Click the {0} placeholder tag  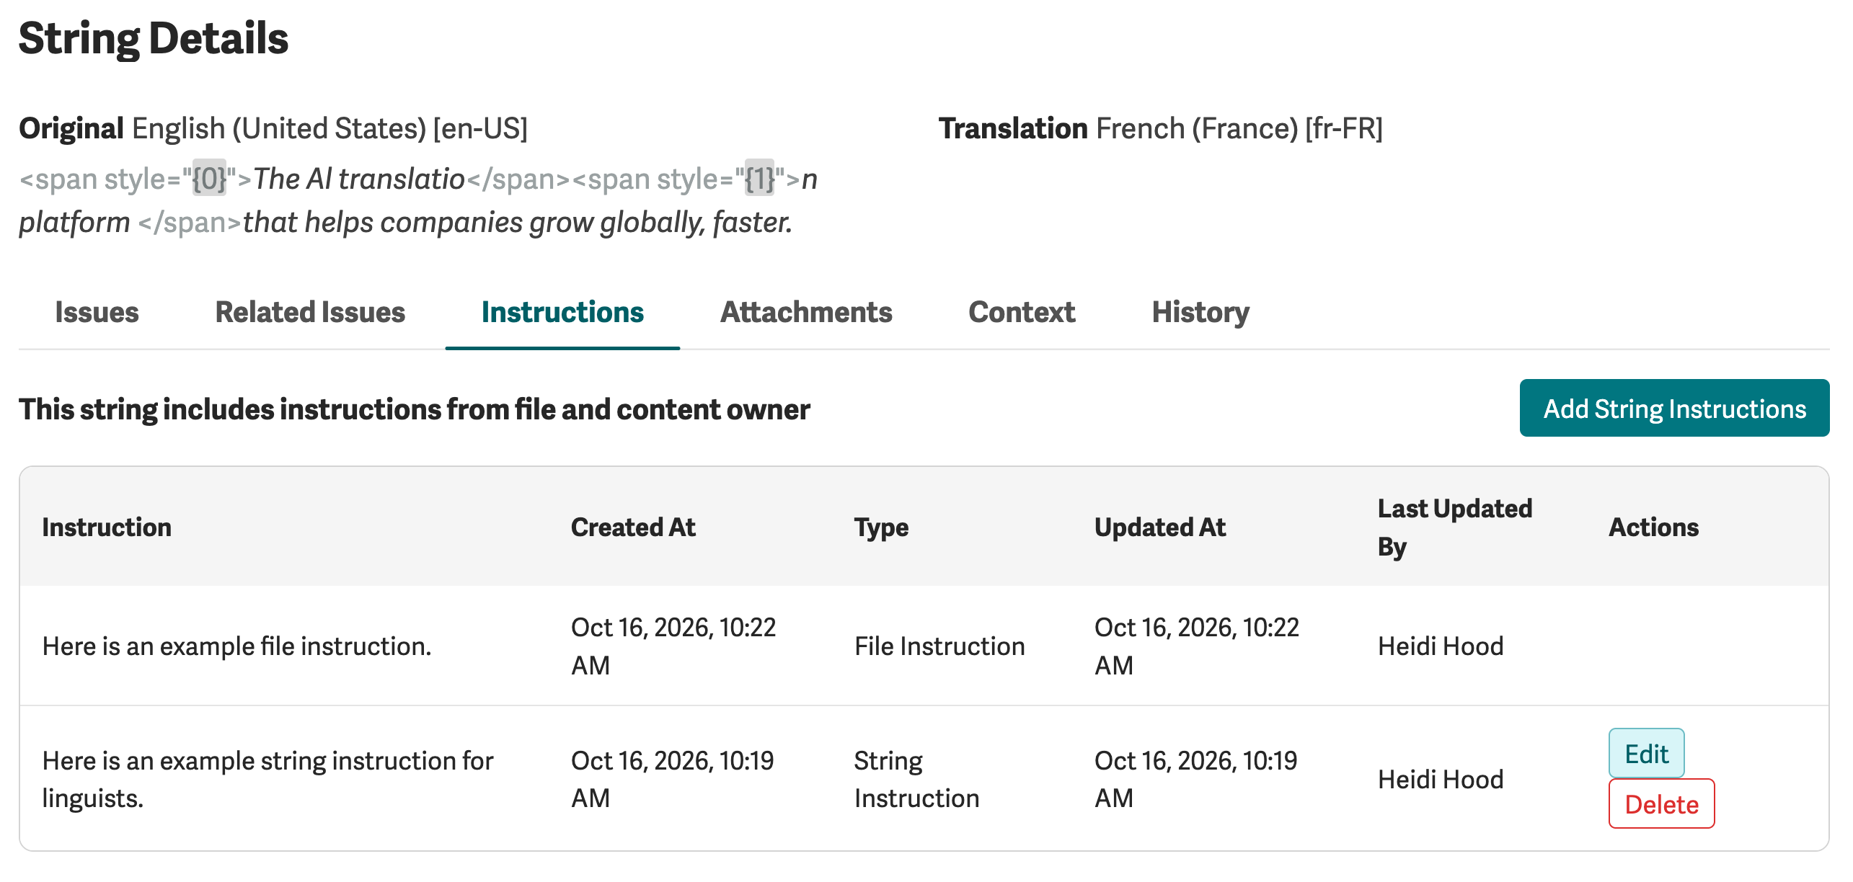pyautogui.click(x=209, y=178)
